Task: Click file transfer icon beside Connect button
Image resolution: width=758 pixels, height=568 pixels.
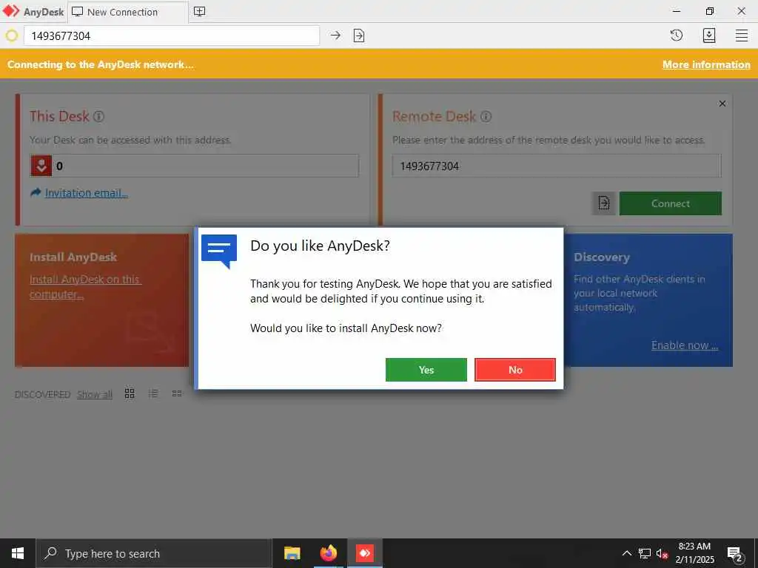Action: tap(604, 203)
